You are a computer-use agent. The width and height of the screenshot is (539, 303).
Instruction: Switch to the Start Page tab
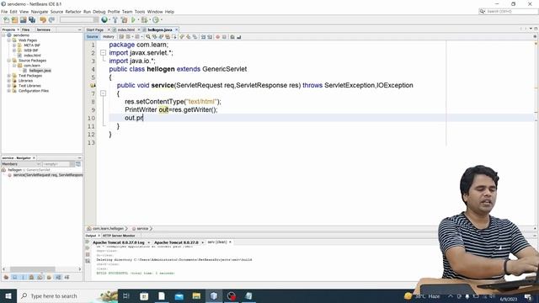95,30
